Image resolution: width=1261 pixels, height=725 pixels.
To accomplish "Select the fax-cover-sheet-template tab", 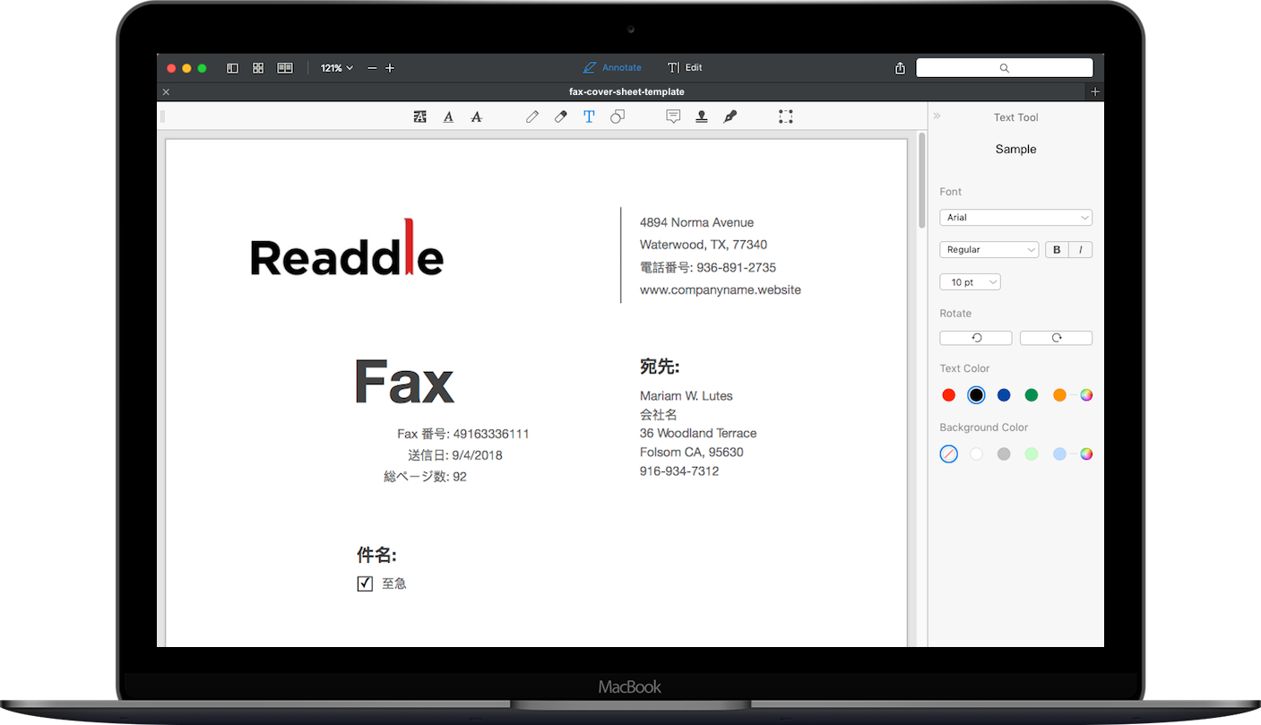I will pos(626,91).
